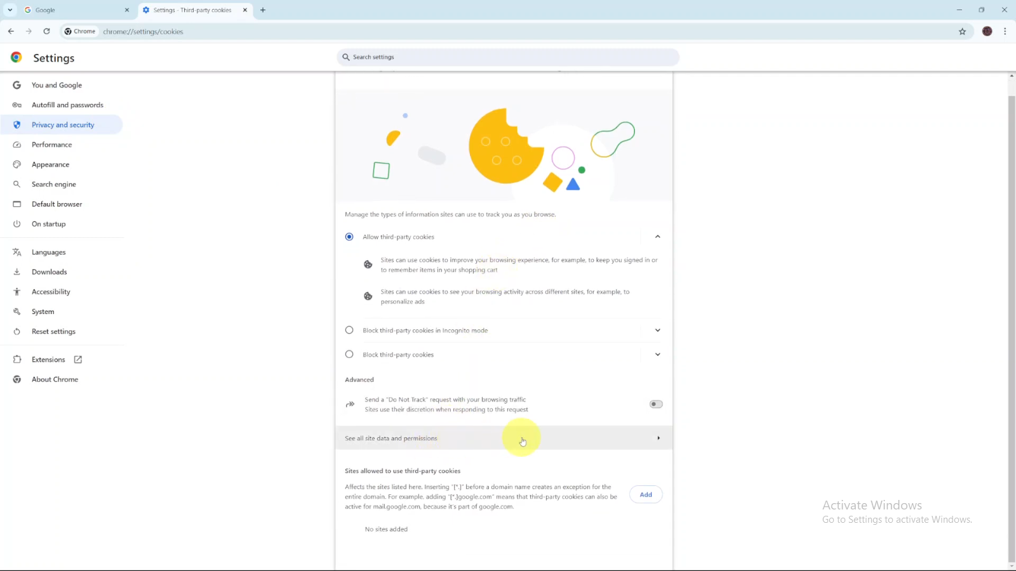Open a new tab with the plus icon
The width and height of the screenshot is (1016, 571).
pos(263,10)
